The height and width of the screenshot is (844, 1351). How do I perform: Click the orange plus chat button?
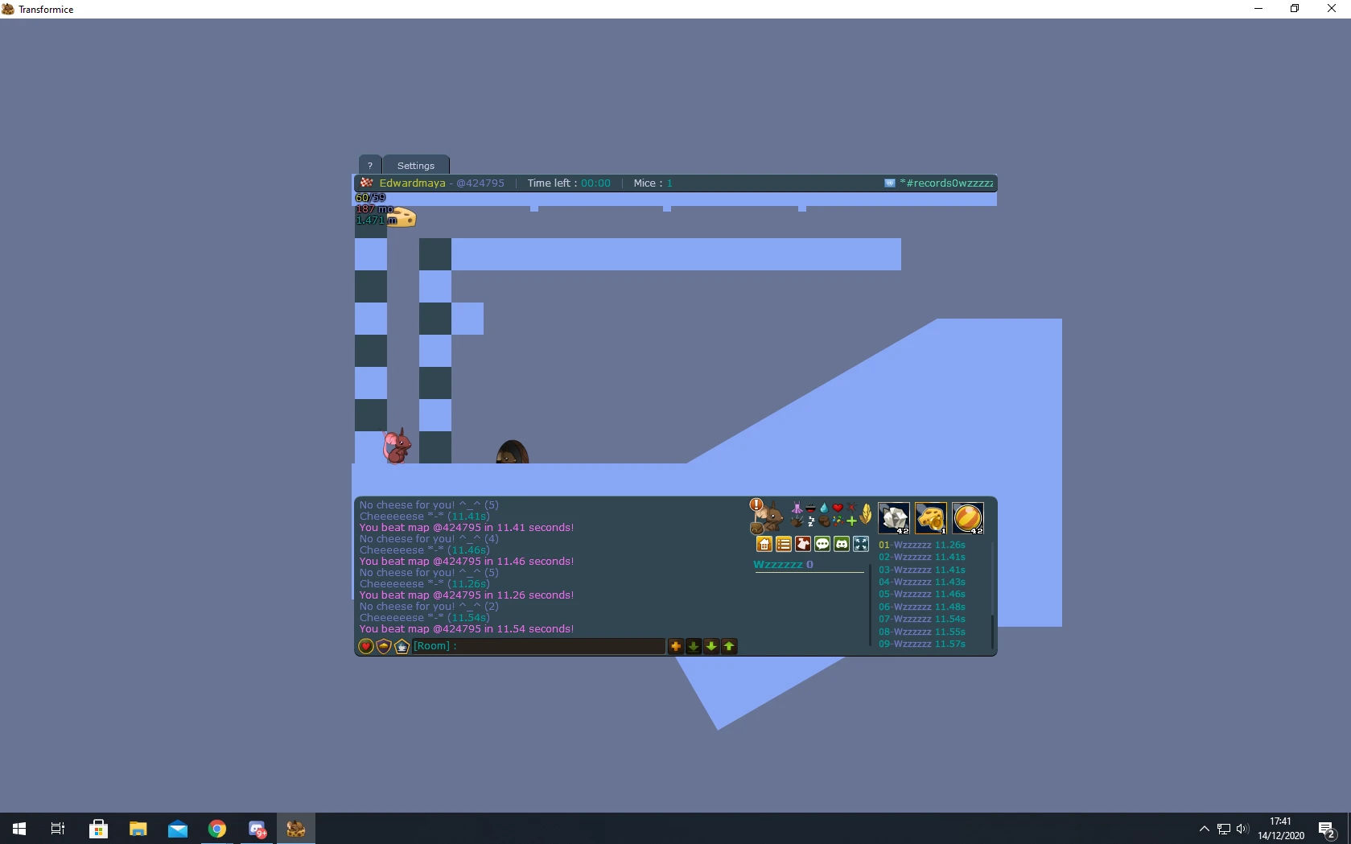coord(676,646)
